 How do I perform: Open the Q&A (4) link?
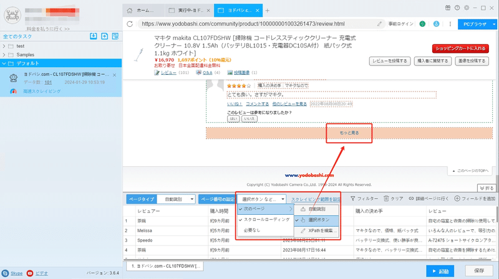(208, 73)
